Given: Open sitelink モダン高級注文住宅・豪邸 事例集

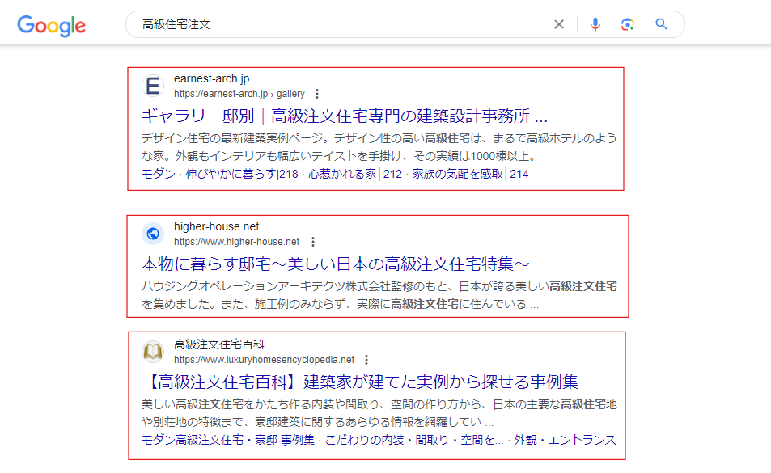Looking at the screenshot, I should tap(228, 440).
